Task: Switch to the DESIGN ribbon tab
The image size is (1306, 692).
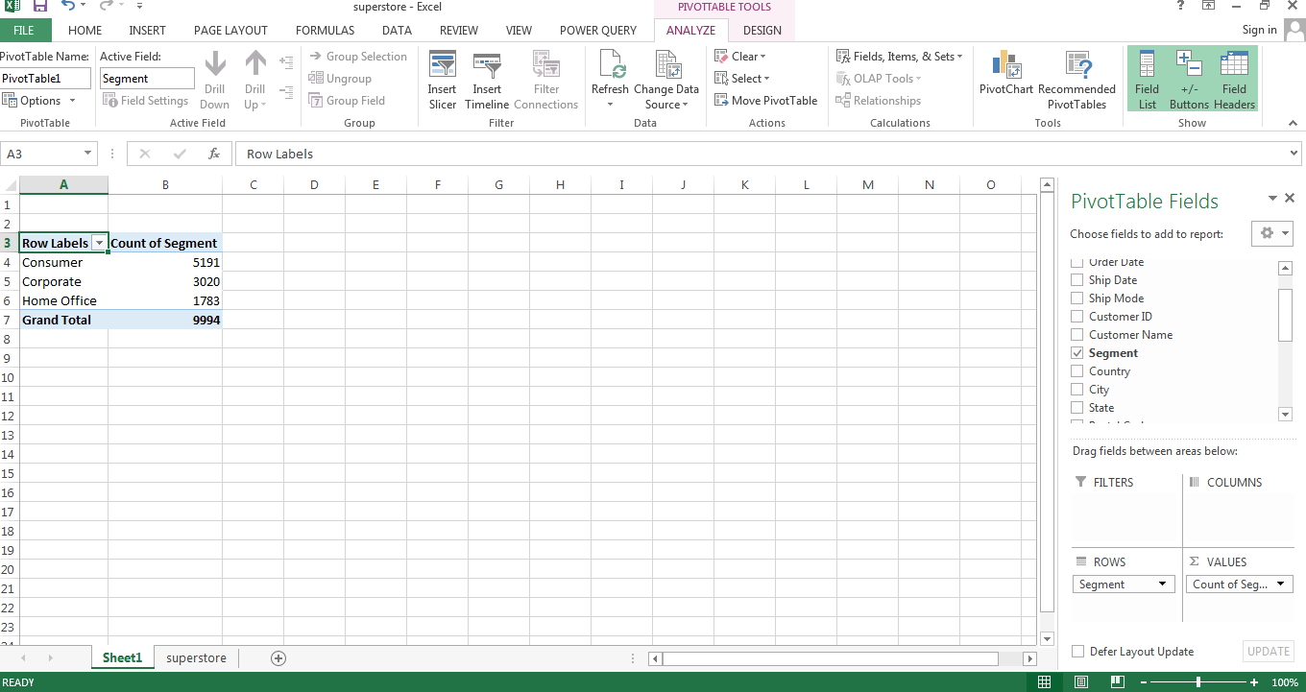Action: click(762, 31)
